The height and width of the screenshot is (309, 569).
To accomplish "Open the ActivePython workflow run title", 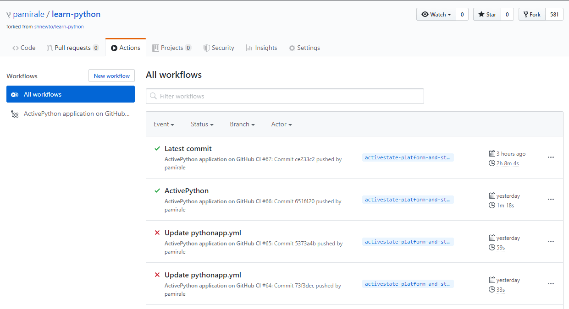I will [x=187, y=190].
